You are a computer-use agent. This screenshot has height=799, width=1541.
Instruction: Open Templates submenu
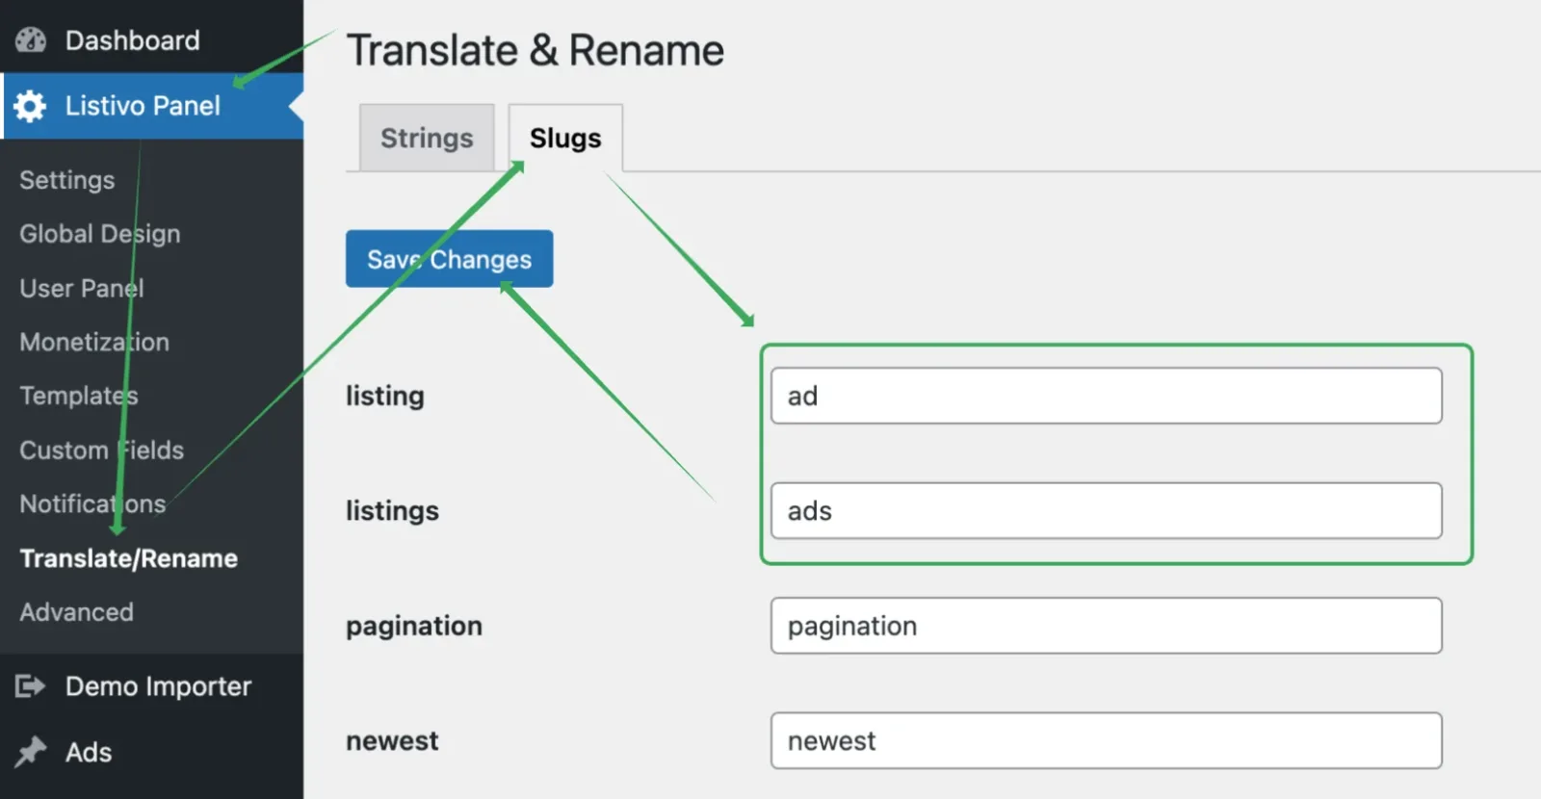(x=79, y=396)
